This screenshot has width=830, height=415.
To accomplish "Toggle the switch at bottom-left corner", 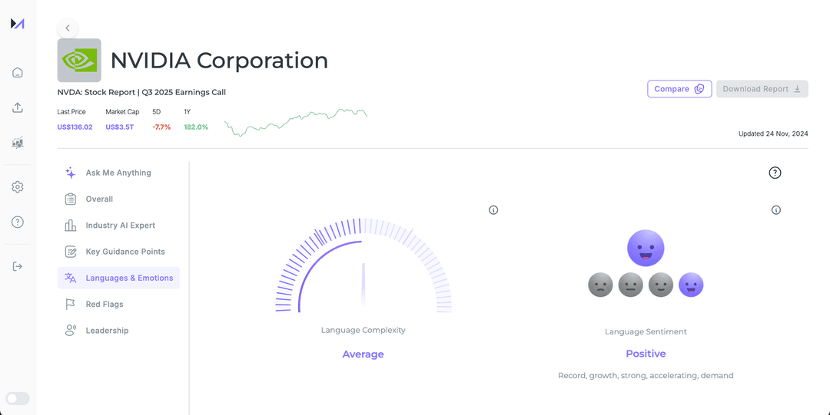I will pos(17,398).
